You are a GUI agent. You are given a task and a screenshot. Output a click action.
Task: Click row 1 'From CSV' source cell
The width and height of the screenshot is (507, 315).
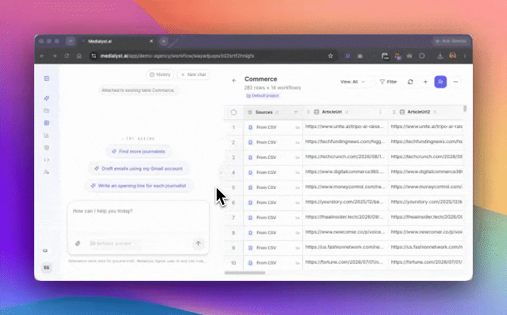(x=273, y=127)
